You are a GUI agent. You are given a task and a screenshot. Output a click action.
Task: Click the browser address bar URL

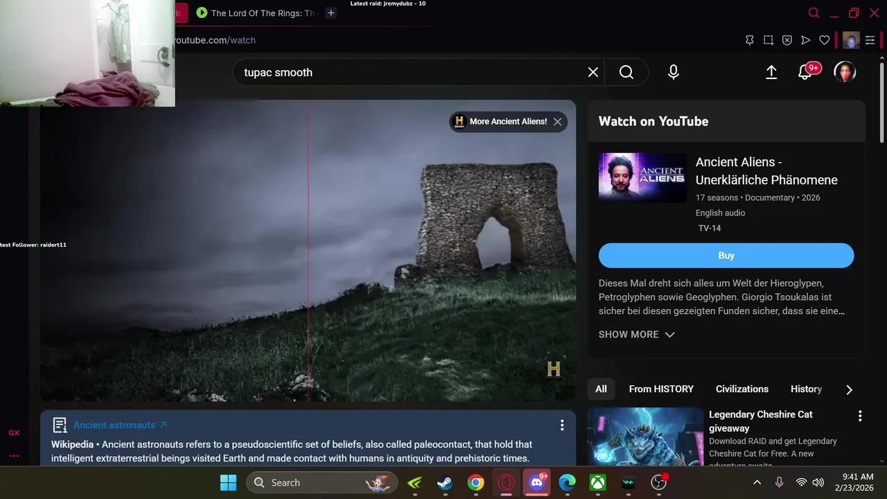(215, 40)
